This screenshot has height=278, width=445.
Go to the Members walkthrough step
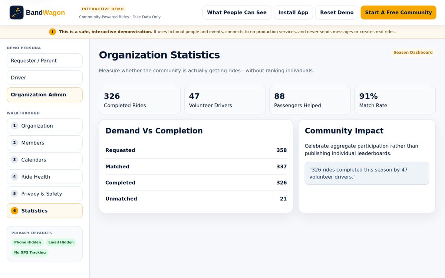(44, 143)
